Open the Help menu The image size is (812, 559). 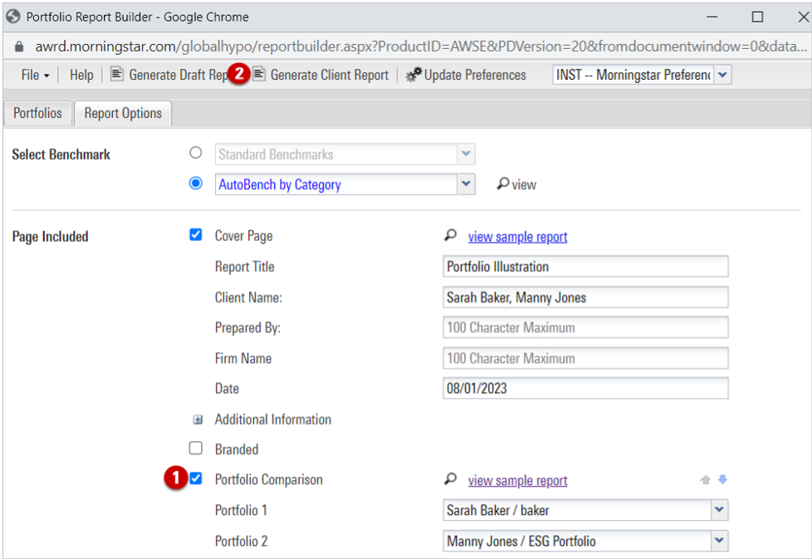pos(81,75)
